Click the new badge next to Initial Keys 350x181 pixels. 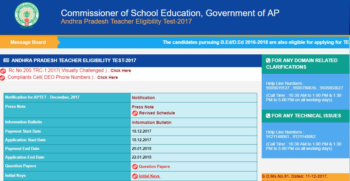coord(135,176)
